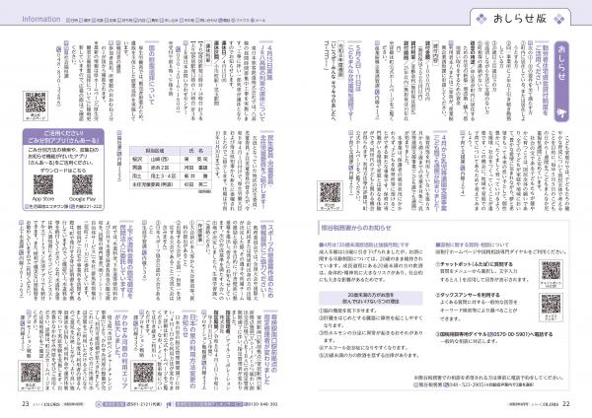Viewport: 592px width, 418px height.
Task: Click the 国税に関する質問・相談について line
Action: 472,244
